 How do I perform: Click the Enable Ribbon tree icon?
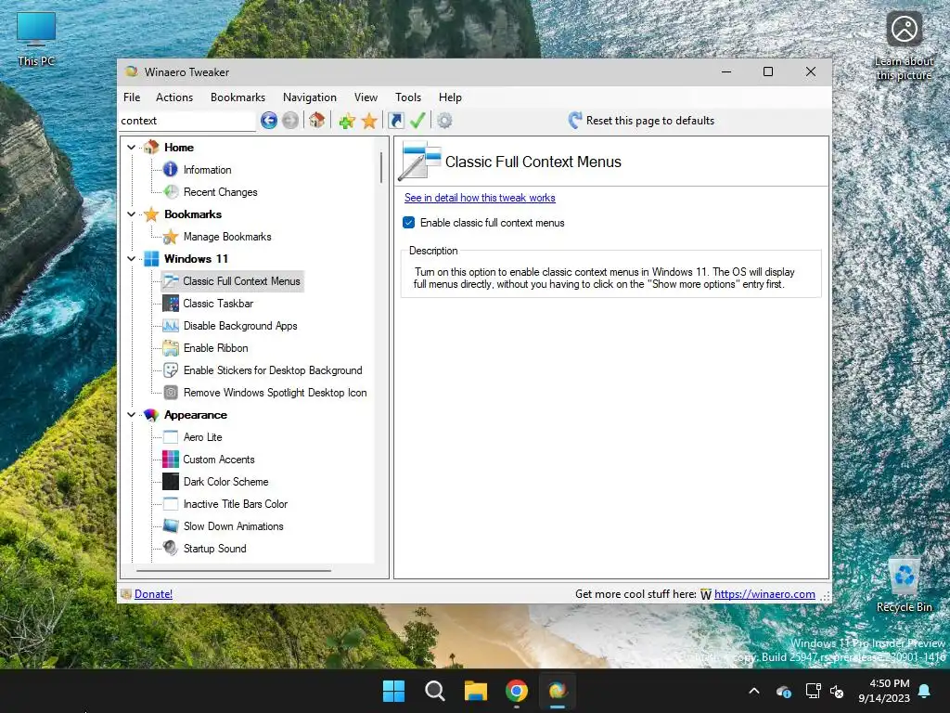[171, 348]
